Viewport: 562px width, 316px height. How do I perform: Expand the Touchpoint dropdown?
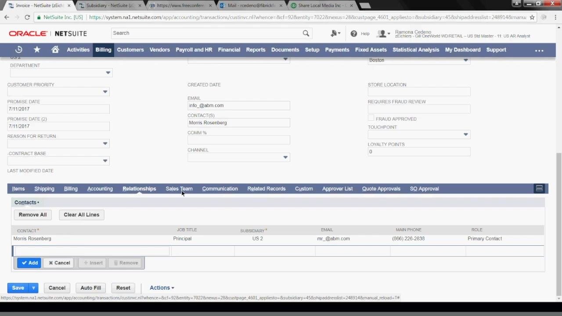465,134
